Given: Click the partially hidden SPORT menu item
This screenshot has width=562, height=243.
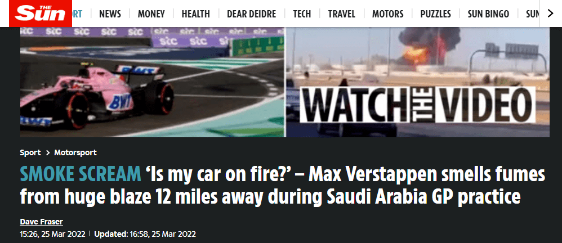Looking at the screenshot, I should tap(77, 14).
